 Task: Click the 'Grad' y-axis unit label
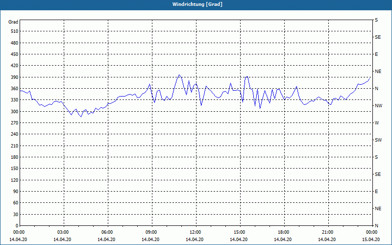click(x=13, y=22)
